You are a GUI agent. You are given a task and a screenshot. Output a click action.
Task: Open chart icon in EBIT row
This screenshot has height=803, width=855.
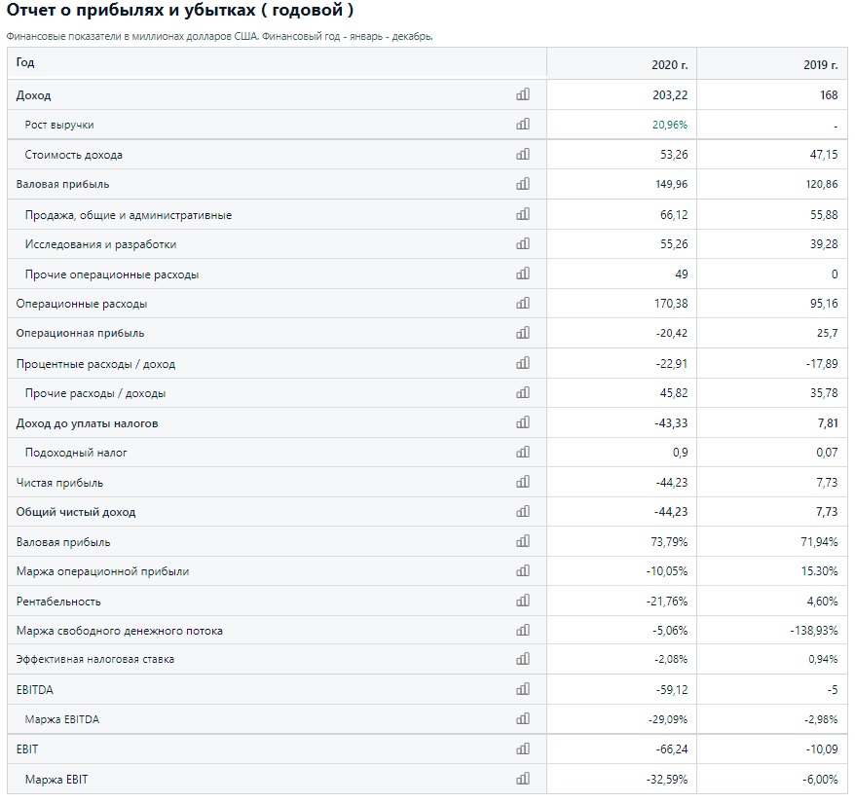click(x=522, y=749)
